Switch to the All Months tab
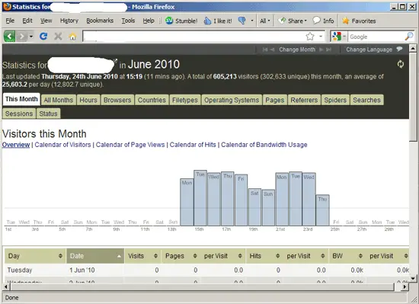 click(x=59, y=100)
